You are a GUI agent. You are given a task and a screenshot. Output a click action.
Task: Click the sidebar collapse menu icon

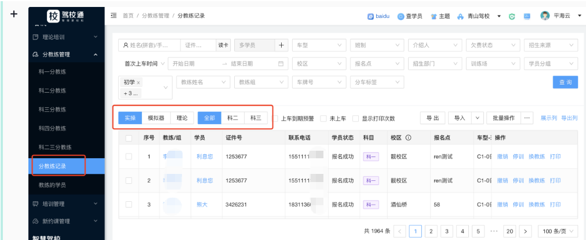tap(114, 14)
